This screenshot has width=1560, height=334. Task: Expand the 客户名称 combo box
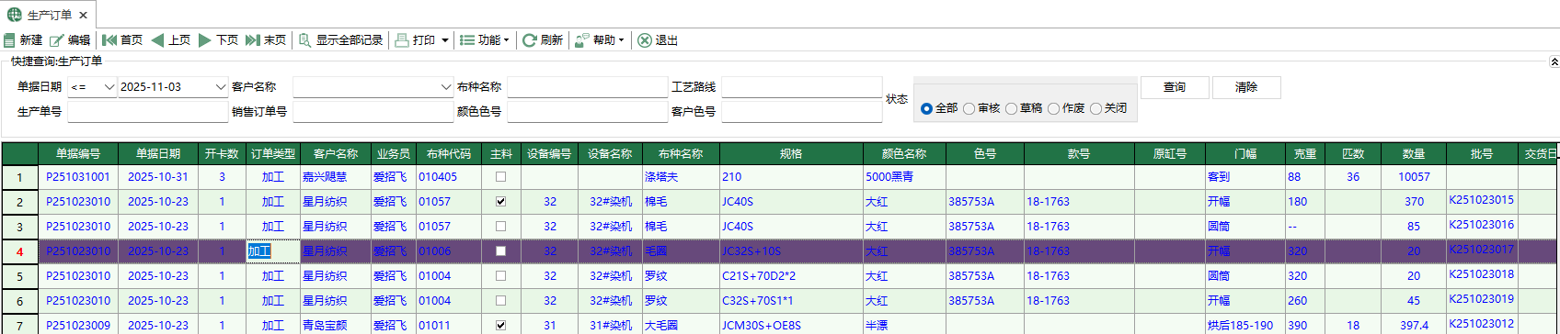(446, 87)
